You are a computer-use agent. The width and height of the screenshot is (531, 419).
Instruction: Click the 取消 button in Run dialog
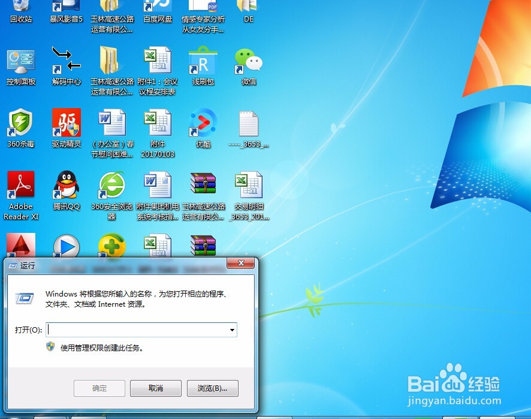[x=156, y=388]
